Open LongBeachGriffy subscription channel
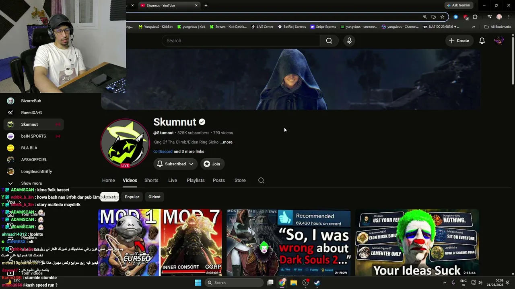The width and height of the screenshot is (515, 289). coord(34,171)
